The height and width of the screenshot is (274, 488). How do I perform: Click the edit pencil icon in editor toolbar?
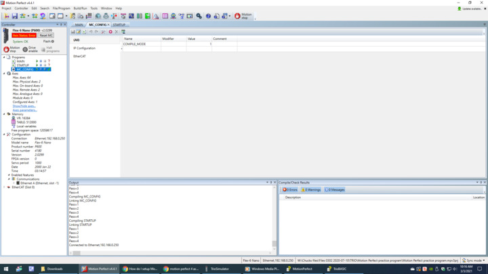(79, 32)
